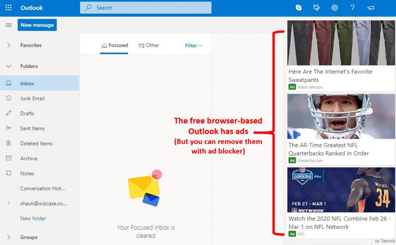
Task: Click the Sent Items arrow icon
Action: point(9,128)
